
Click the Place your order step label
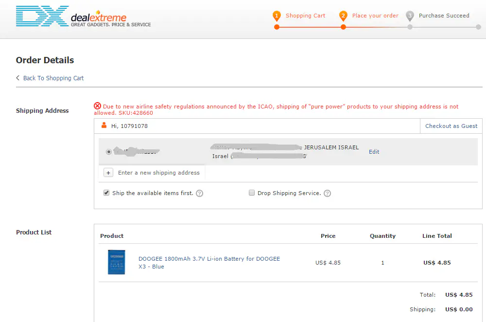tap(375, 16)
